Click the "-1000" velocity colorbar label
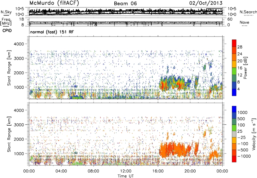 tap(244, 156)
